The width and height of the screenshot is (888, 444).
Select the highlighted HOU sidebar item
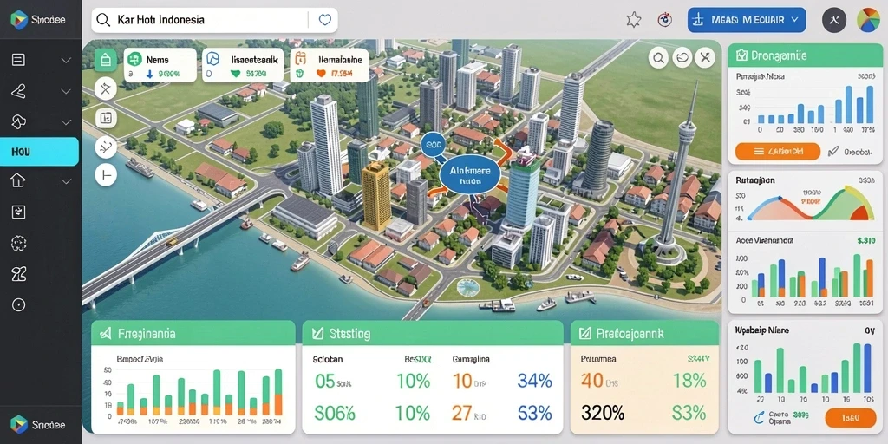(39, 152)
